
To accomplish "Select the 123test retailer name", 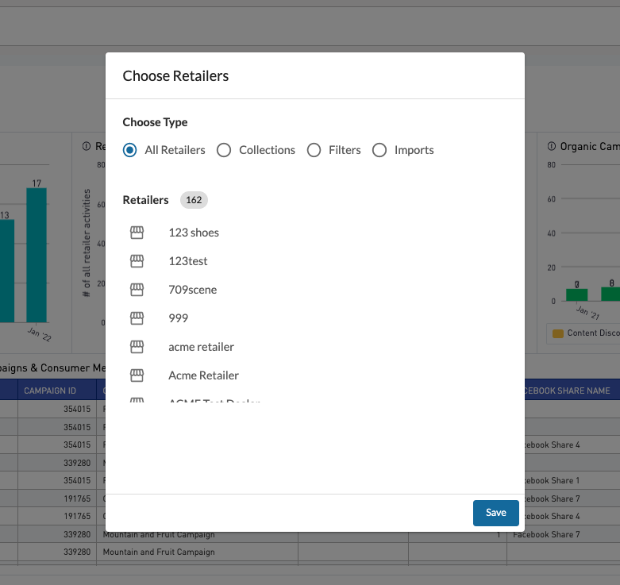I will pos(188,261).
